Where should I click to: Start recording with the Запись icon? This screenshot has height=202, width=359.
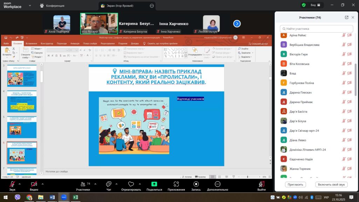tap(196, 184)
